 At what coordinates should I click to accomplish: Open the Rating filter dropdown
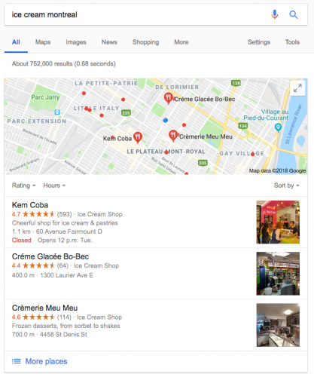pos(23,185)
